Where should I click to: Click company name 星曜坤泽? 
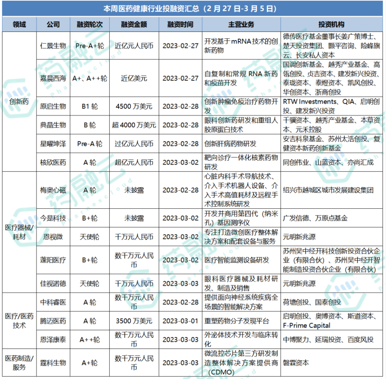pyautogui.click(x=53, y=144)
